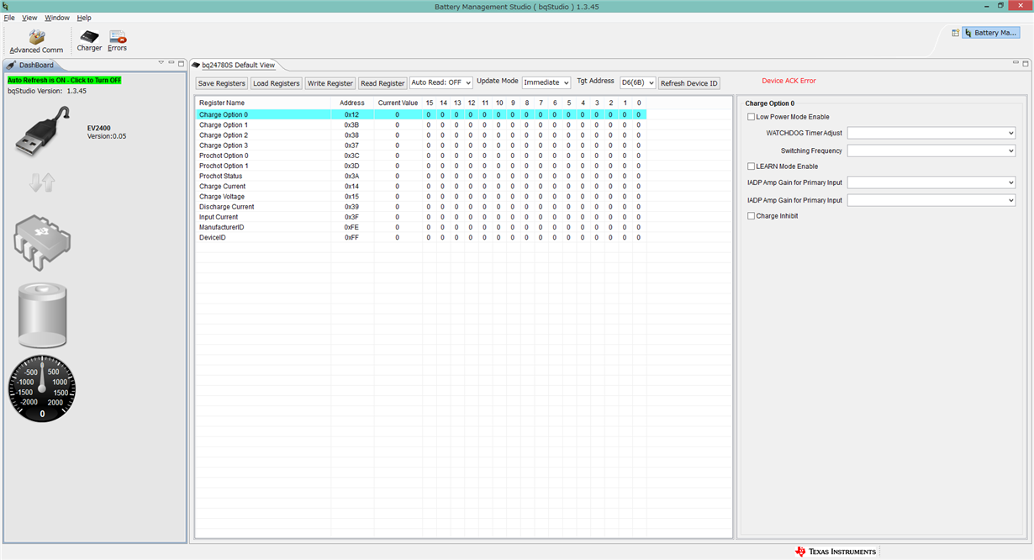Click Refresh Device ID button
Viewport: 1034px width, 560px height.
click(689, 83)
